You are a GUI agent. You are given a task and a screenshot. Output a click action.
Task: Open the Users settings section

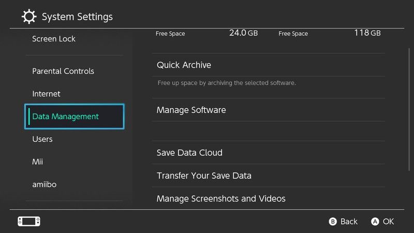pyautogui.click(x=42, y=139)
